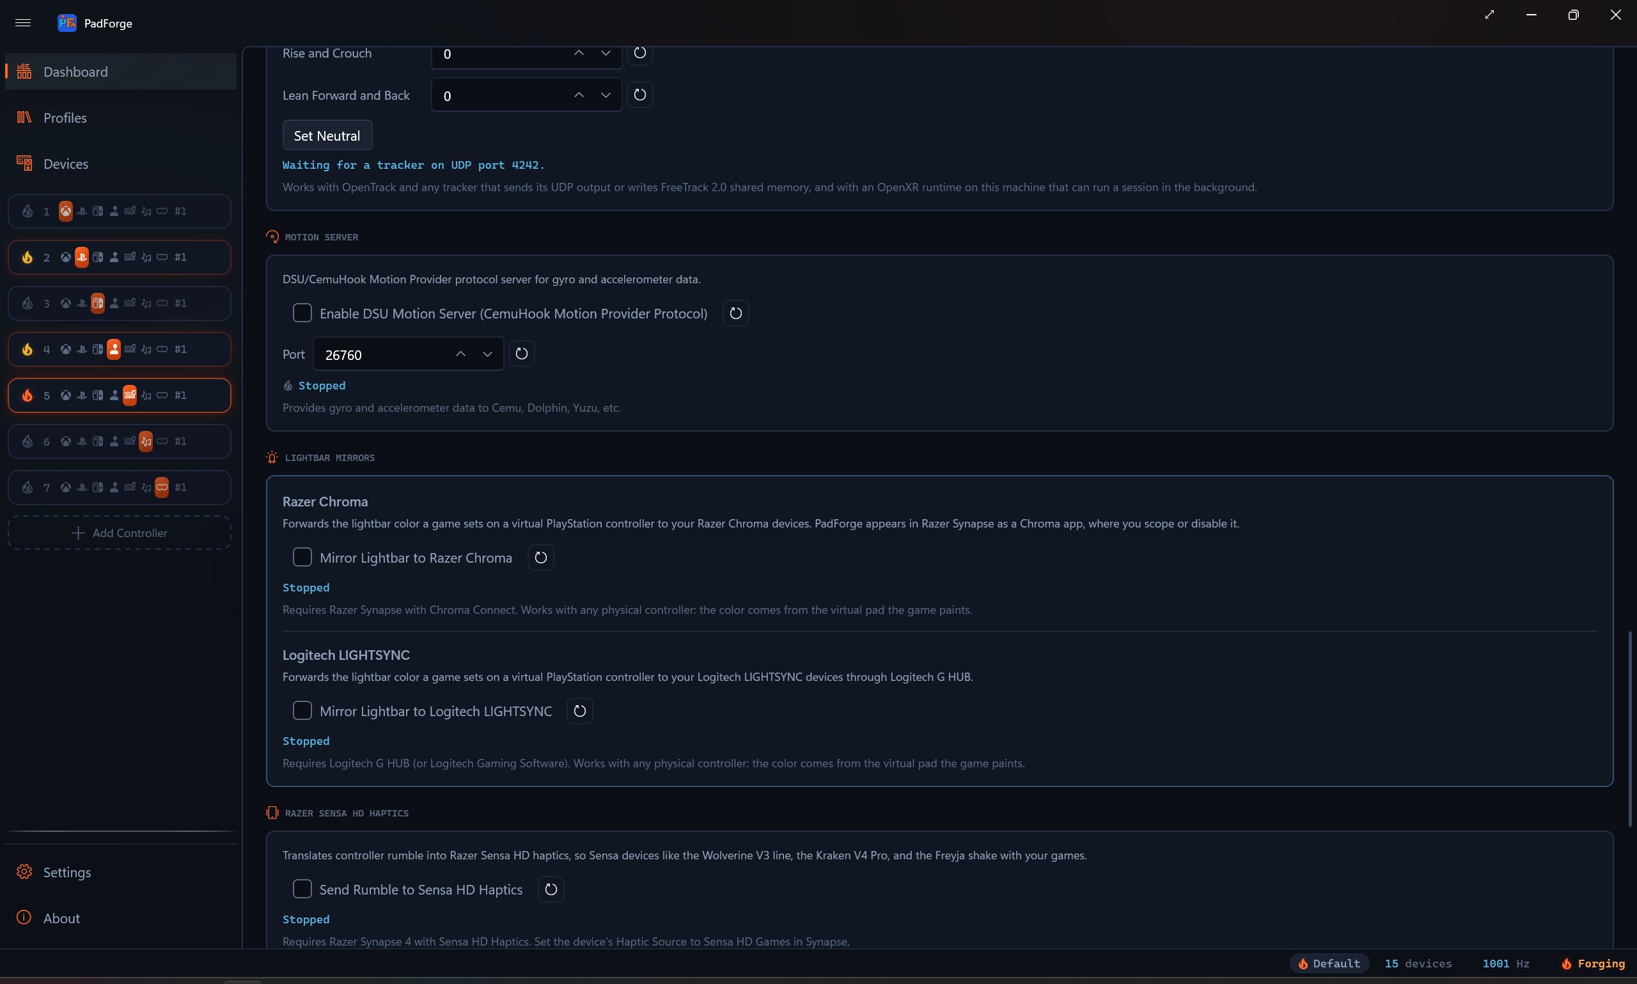Viewport: 1637px width, 984px height.
Task: Click the Default profile status badge
Action: click(x=1329, y=964)
